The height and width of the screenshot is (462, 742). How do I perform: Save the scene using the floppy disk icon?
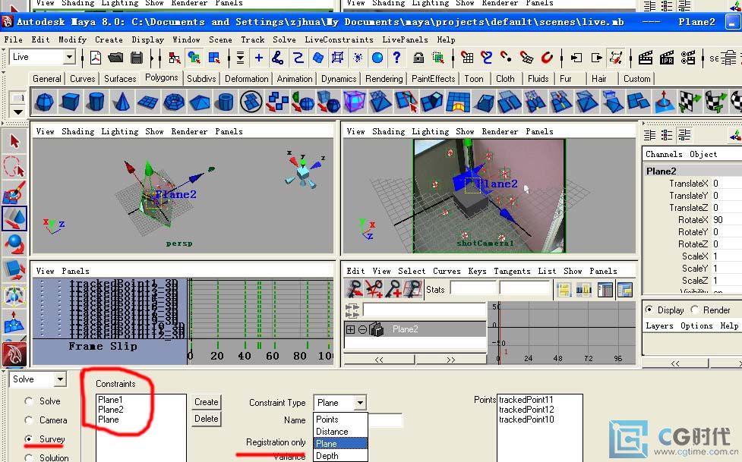(x=137, y=58)
